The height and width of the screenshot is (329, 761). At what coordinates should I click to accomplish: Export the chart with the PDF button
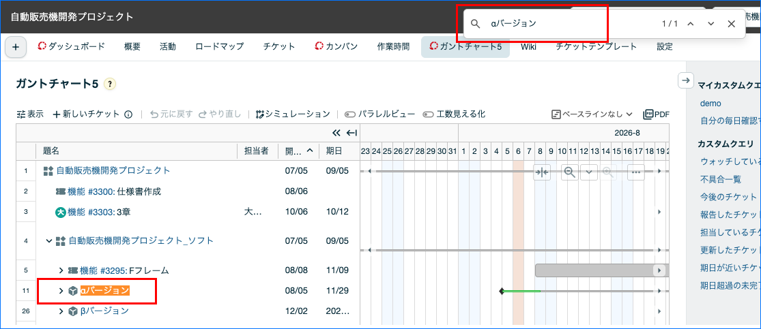(656, 114)
